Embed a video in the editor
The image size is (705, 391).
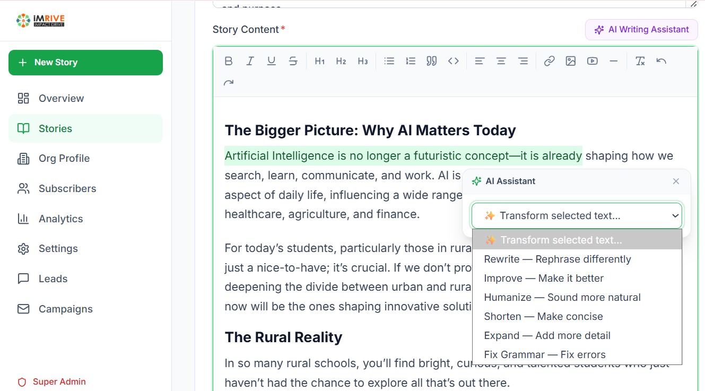(x=592, y=61)
